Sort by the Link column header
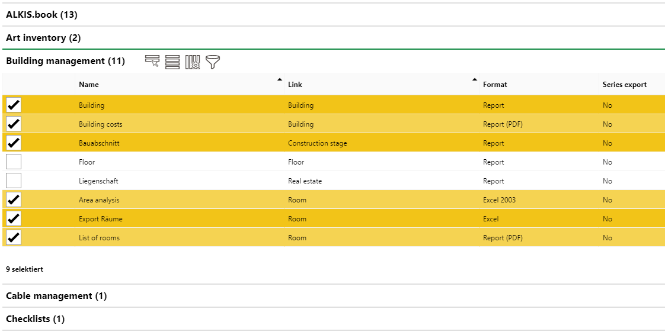 (295, 84)
